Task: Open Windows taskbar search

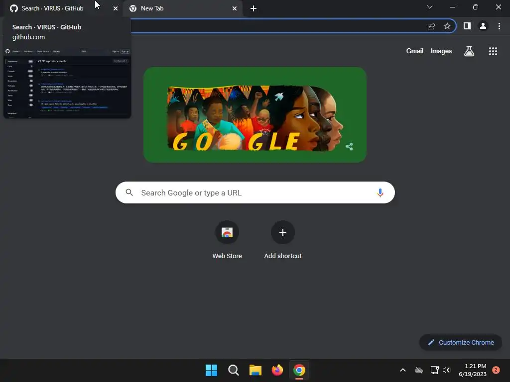Action: coord(234,370)
